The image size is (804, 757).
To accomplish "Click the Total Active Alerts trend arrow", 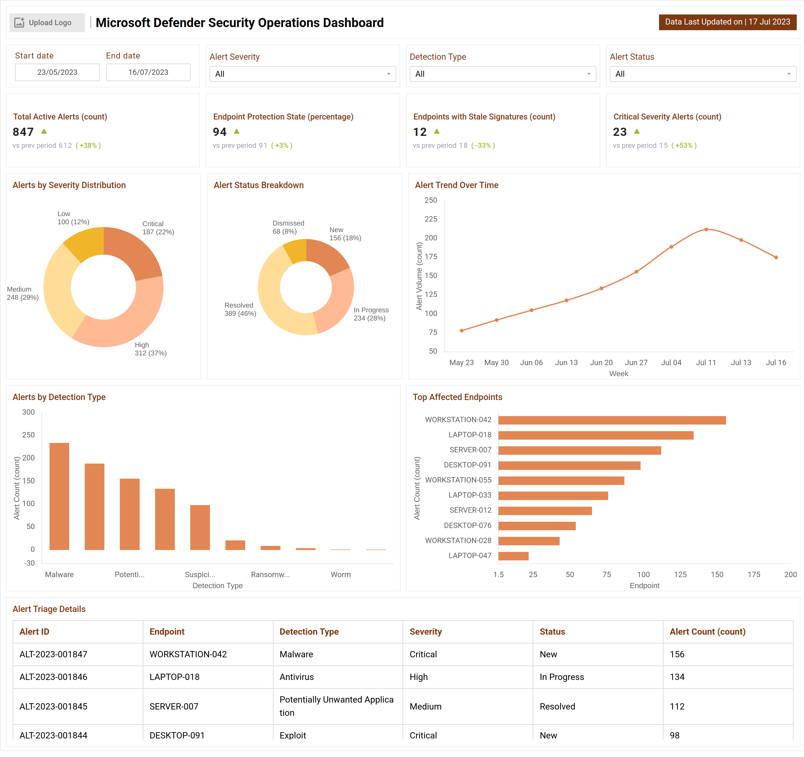I will [x=44, y=132].
